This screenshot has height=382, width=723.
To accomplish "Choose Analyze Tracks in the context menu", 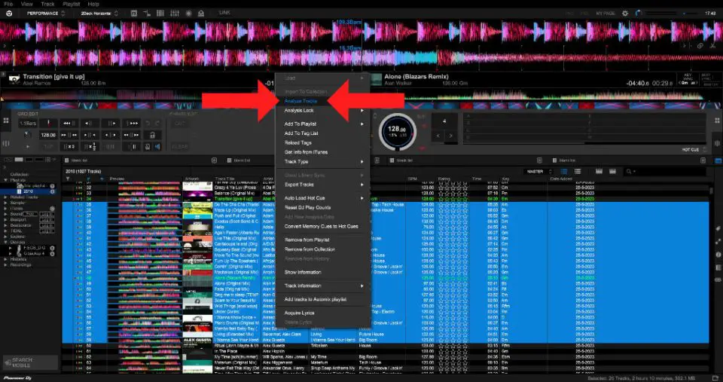I will tap(300, 100).
